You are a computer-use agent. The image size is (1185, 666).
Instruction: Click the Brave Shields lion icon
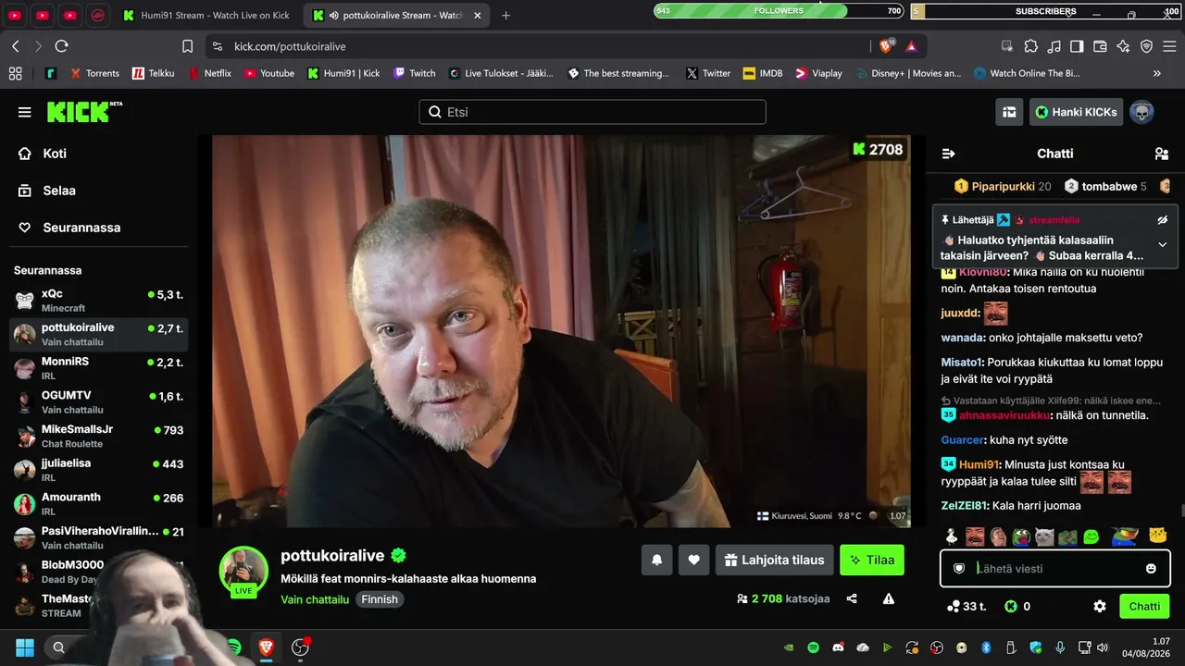(887, 46)
